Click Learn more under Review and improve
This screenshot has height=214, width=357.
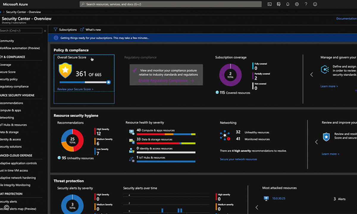(330, 154)
